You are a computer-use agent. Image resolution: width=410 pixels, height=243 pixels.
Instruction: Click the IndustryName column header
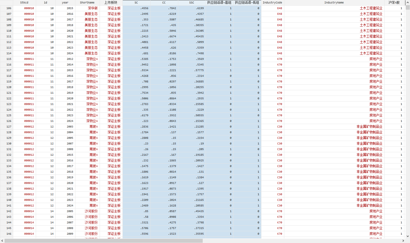(x=334, y=2)
